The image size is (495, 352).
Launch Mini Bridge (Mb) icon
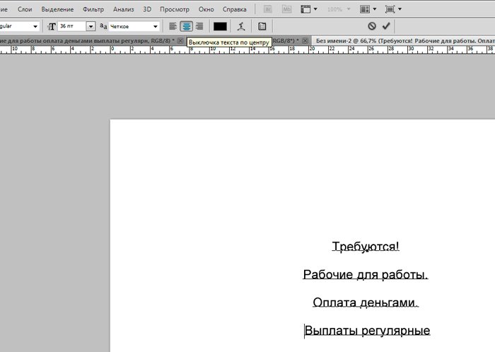pyautogui.click(x=287, y=9)
